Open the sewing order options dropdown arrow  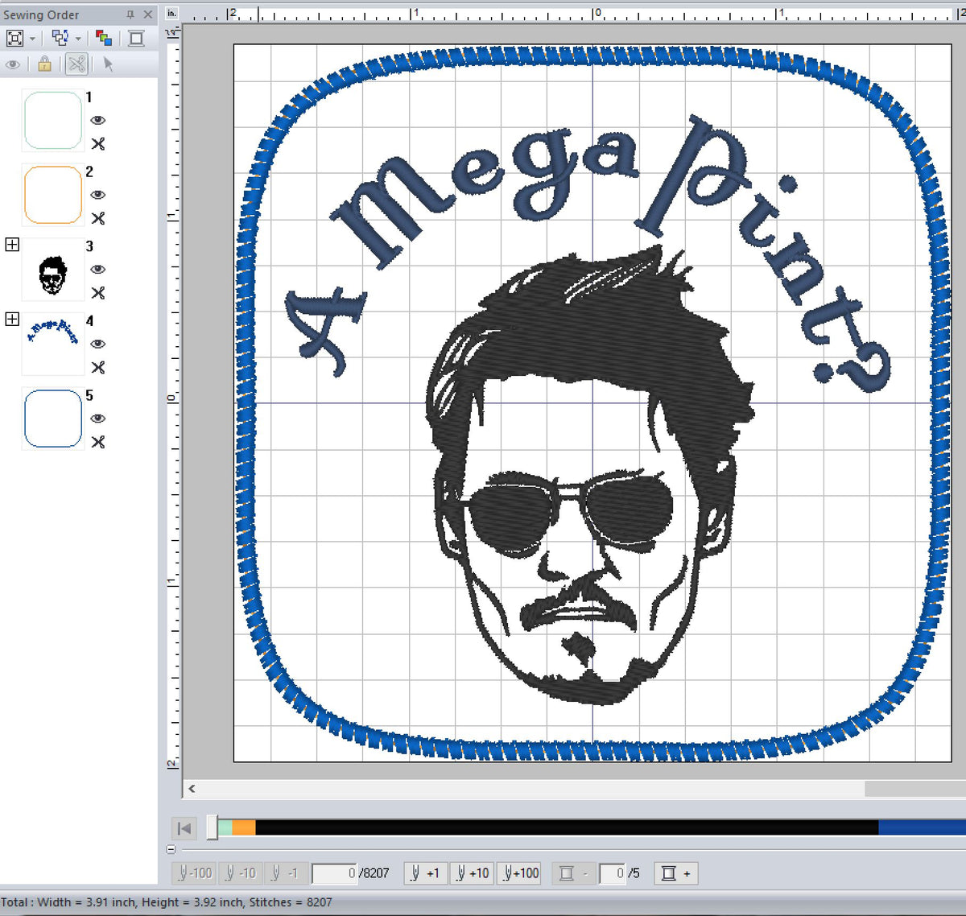(x=78, y=39)
